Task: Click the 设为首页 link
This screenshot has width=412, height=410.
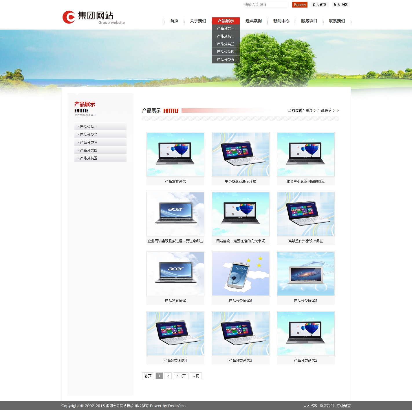Action: click(x=319, y=5)
